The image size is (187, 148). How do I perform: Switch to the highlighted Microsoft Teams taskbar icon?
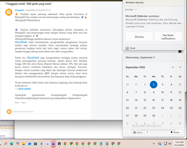coord(53,144)
